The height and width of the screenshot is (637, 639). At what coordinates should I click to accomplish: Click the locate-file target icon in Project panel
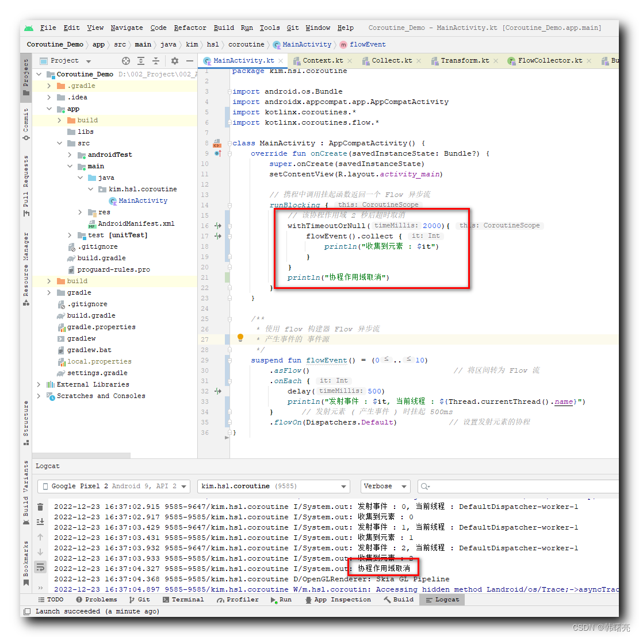[126, 61]
